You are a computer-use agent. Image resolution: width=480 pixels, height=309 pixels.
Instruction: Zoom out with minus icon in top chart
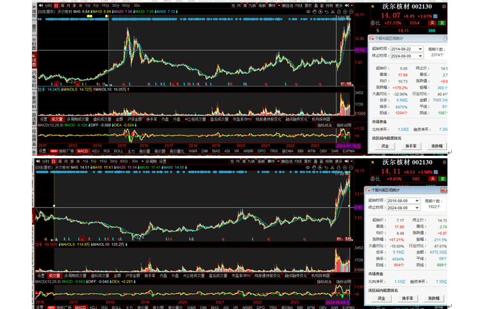(351, 12)
